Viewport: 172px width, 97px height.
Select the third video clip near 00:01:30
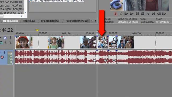click(88, 42)
